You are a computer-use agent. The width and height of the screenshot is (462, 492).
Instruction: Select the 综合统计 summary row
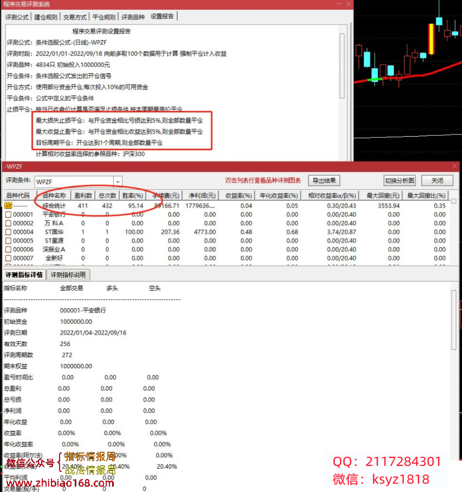coord(225,206)
